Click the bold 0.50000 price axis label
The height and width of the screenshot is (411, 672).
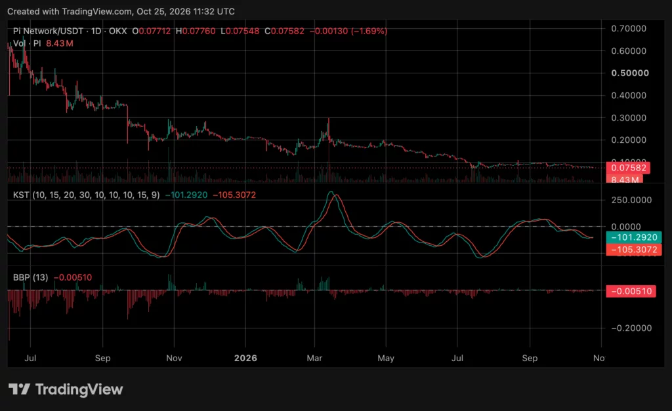pos(630,73)
